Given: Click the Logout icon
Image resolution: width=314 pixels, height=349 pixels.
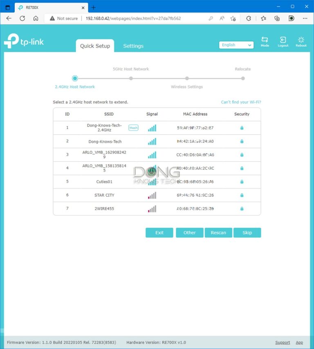Looking at the screenshot, I should (283, 41).
